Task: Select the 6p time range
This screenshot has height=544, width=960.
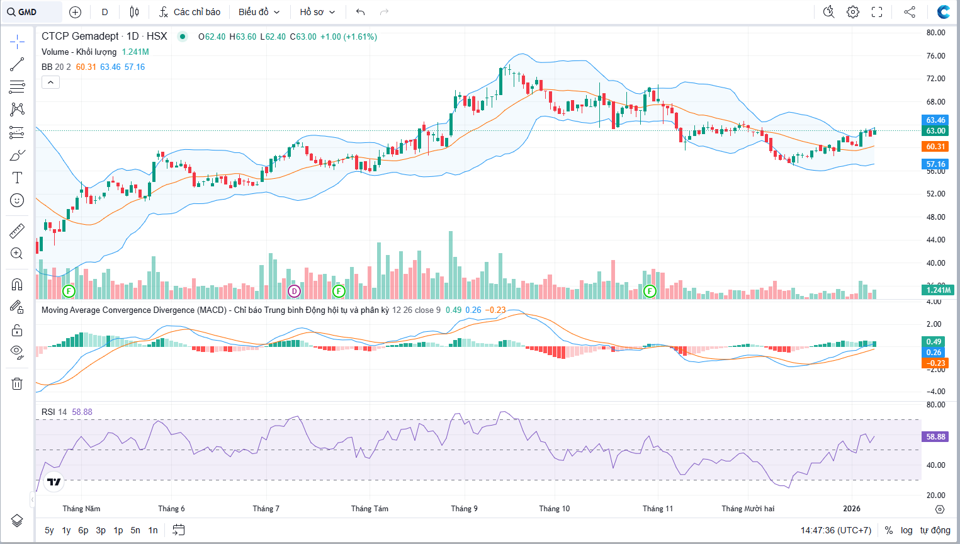Action: pyautogui.click(x=83, y=530)
